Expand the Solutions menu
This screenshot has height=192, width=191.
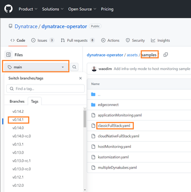[x=53, y=9]
